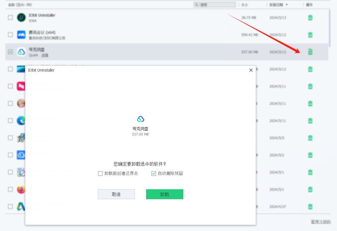Click the 腾讯会议 app icon

[21, 35]
